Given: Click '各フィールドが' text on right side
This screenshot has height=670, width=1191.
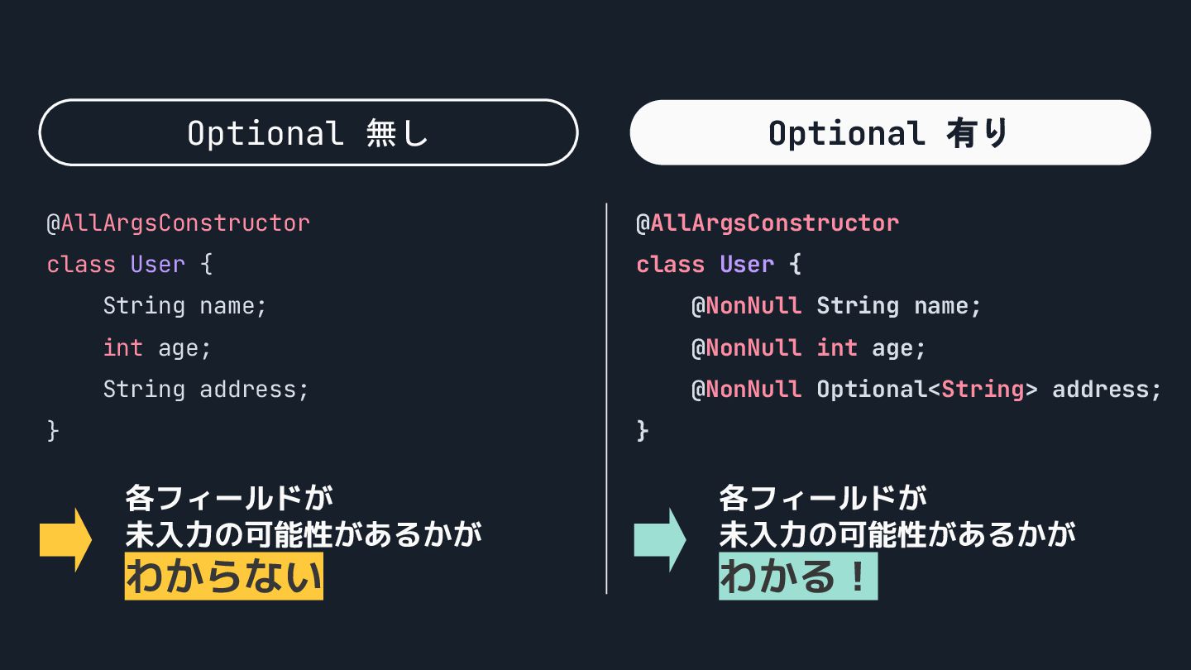Looking at the screenshot, I should click(823, 498).
